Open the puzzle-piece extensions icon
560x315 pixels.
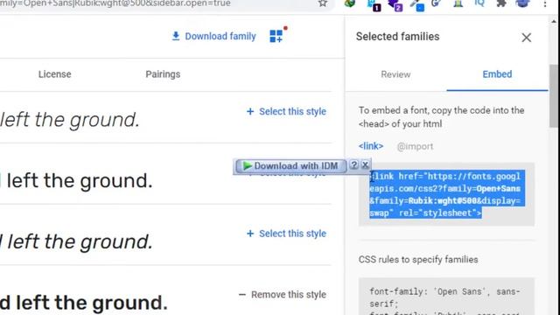tap(501, 3)
